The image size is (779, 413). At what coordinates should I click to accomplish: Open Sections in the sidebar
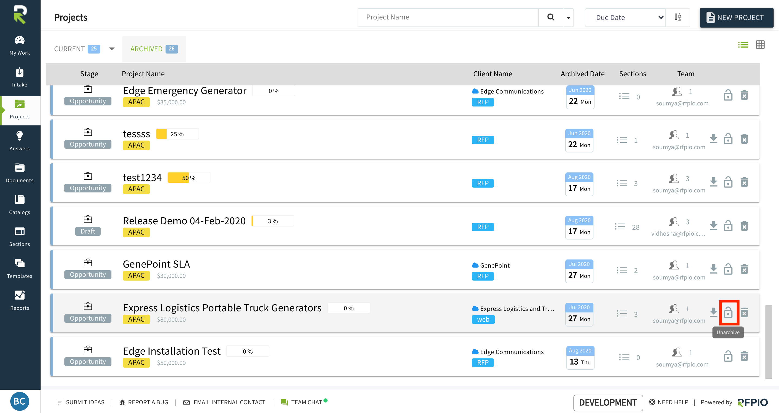pos(20,237)
